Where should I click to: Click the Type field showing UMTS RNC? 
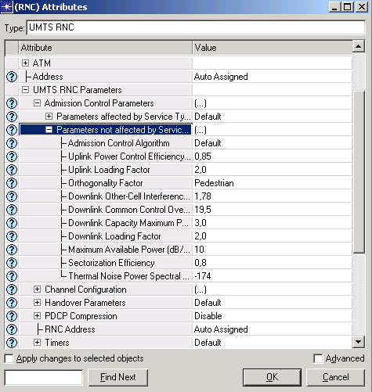click(196, 27)
